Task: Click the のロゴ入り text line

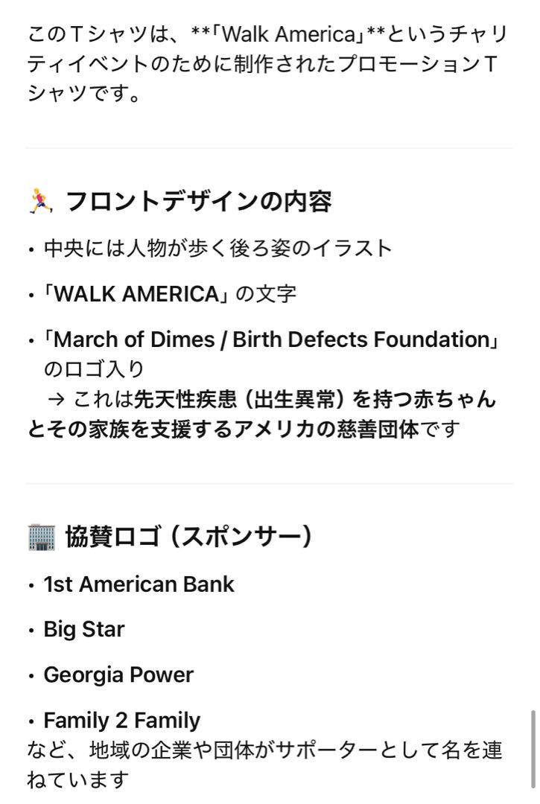Action: click(94, 368)
